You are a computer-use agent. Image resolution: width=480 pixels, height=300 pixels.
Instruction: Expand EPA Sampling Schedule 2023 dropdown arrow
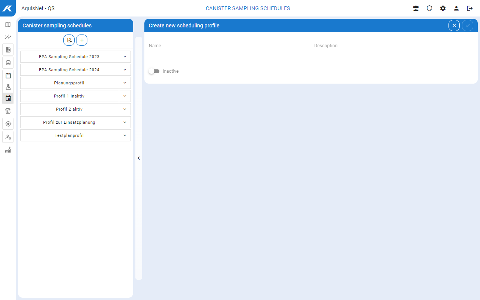[125, 57]
